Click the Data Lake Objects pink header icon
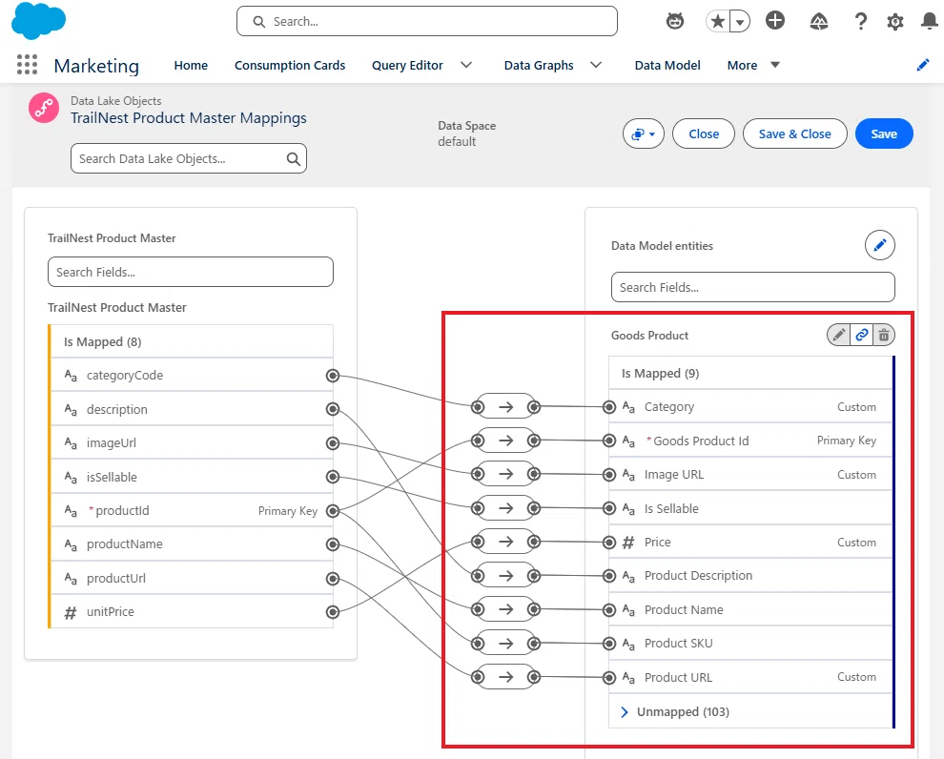Image resolution: width=944 pixels, height=759 pixels. pos(44,108)
